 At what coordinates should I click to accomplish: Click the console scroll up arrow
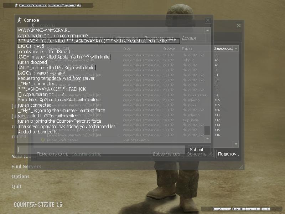[x=207, y=30]
